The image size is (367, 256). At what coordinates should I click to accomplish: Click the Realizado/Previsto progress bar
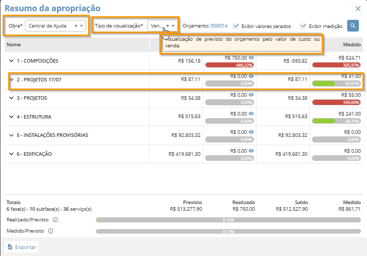point(228,220)
